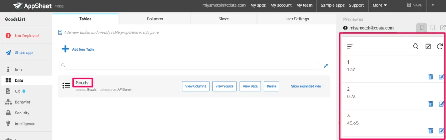Click GoodsList app name
This screenshot has width=446, height=140.
15,19
